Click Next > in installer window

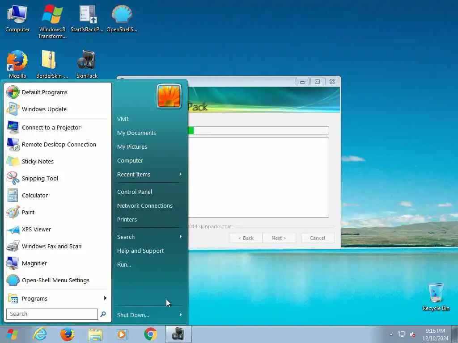[279, 238]
